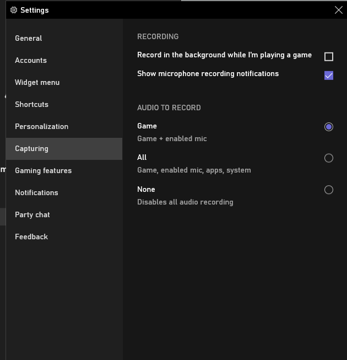Open Widget menu settings
The width and height of the screenshot is (347, 360).
(x=37, y=83)
